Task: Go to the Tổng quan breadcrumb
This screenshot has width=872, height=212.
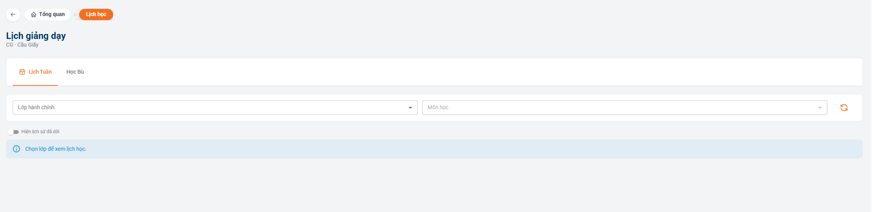Action: [48, 14]
